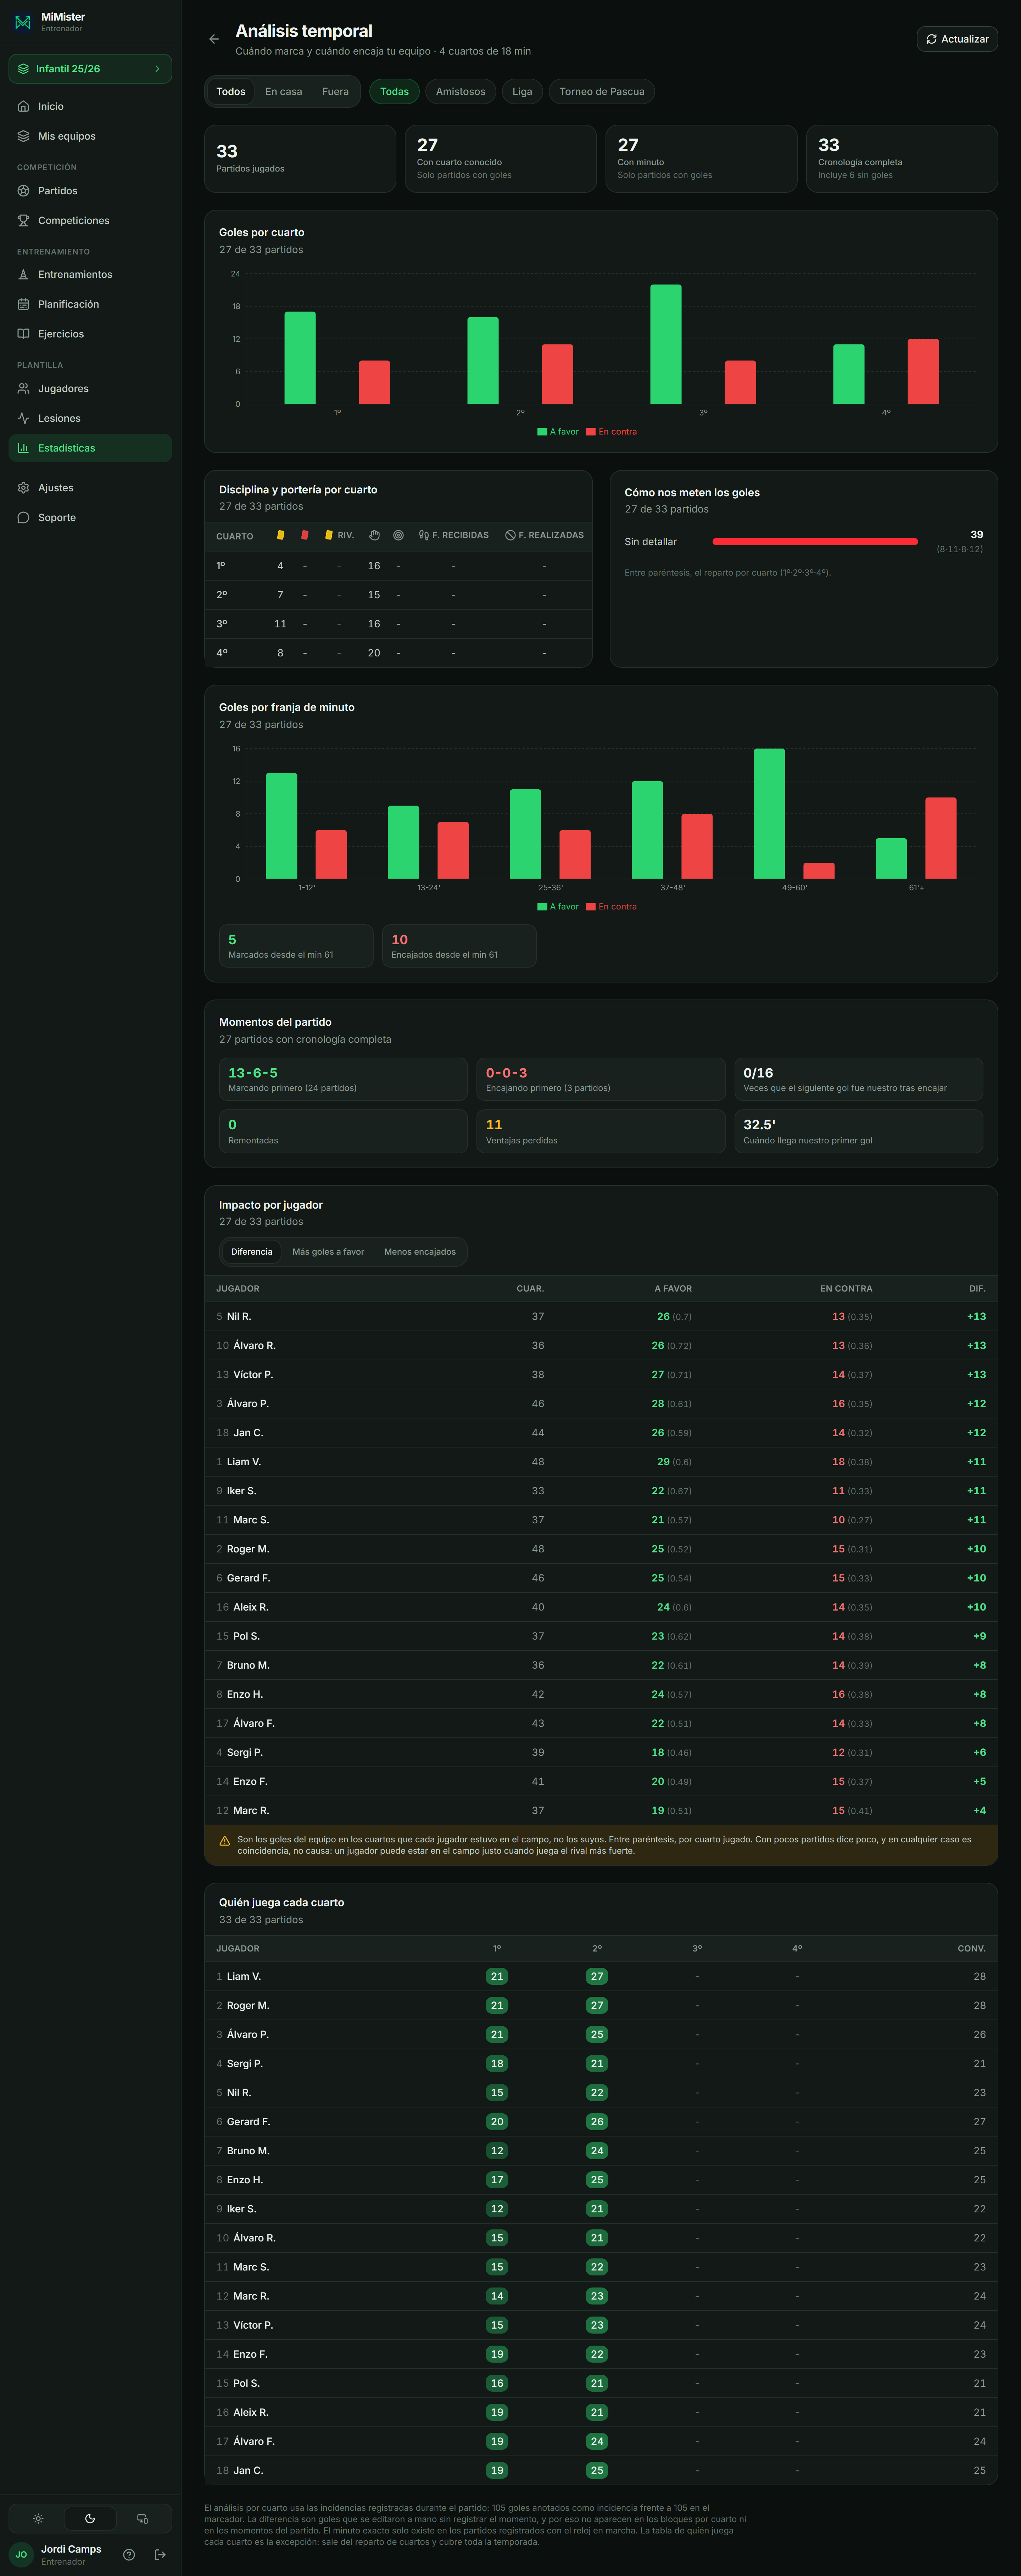Click the Sin detallar red progress bar
The height and width of the screenshot is (2576, 1021).
pos(815,542)
